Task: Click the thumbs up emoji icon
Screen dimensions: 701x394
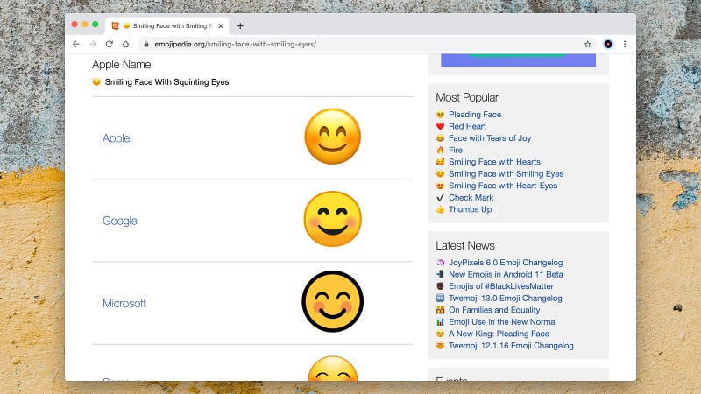Action: coord(441,209)
